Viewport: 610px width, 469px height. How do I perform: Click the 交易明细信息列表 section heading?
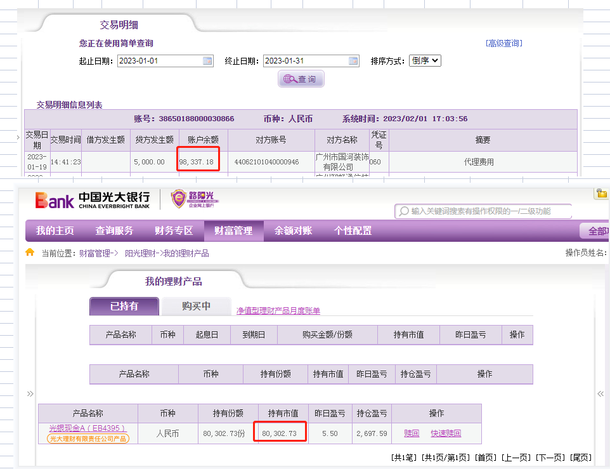tap(69, 105)
